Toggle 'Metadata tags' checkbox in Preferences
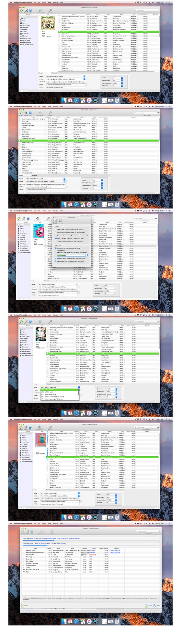This screenshot has height=628, width=181. [x=56, y=258]
